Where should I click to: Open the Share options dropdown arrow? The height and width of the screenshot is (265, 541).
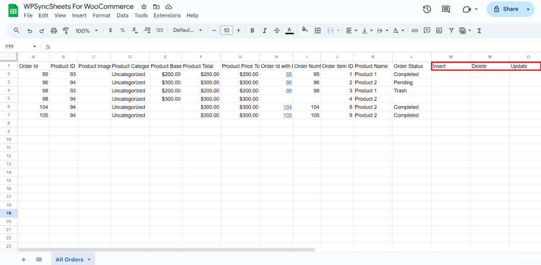[x=528, y=10]
